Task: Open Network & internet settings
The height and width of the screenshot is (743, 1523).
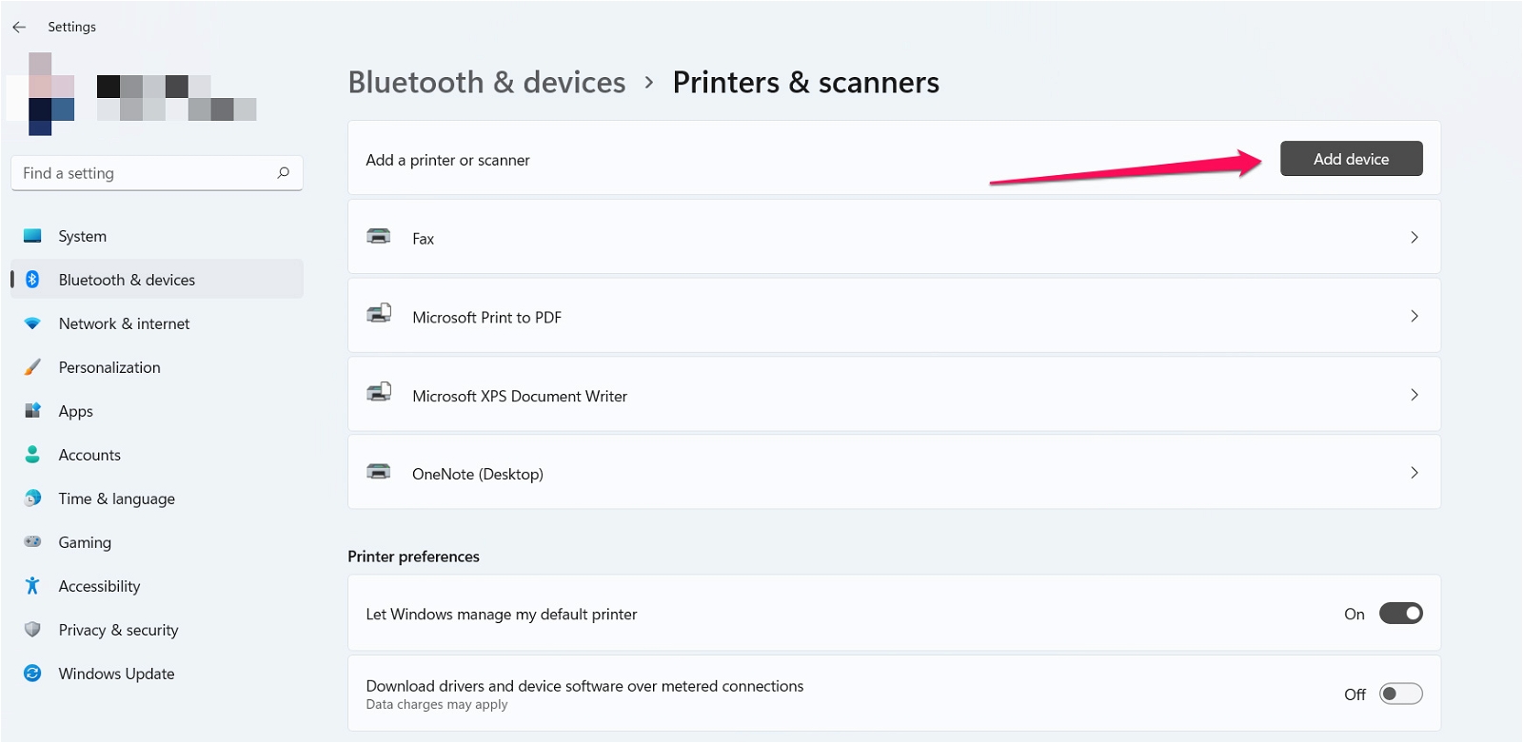Action: point(157,323)
